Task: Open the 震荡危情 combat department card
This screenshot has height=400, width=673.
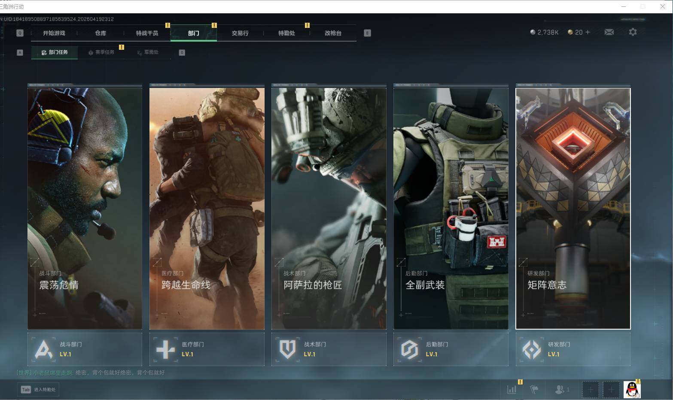Action: click(85, 209)
